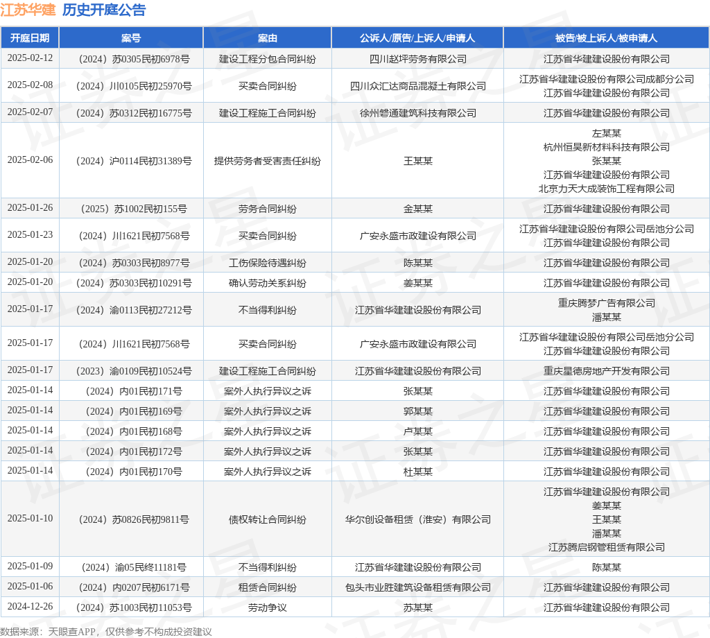
Task: Click case number (2024)川0105民初25970号
Action: (x=134, y=86)
